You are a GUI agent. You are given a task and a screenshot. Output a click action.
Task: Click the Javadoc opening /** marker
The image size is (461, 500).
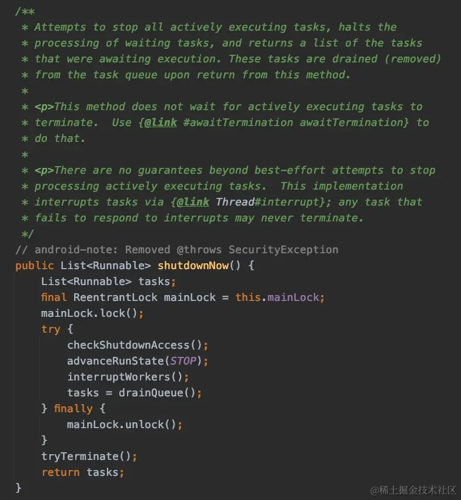[25, 11]
